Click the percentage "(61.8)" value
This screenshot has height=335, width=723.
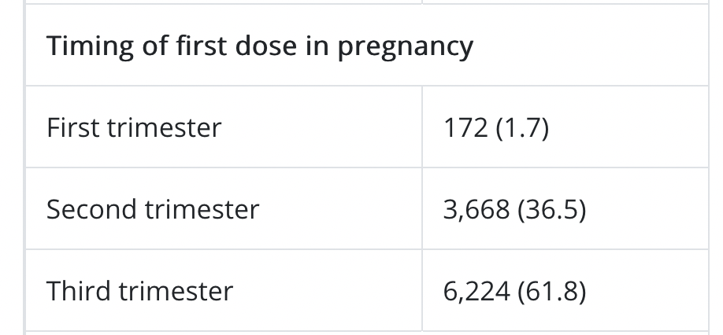pos(554,291)
